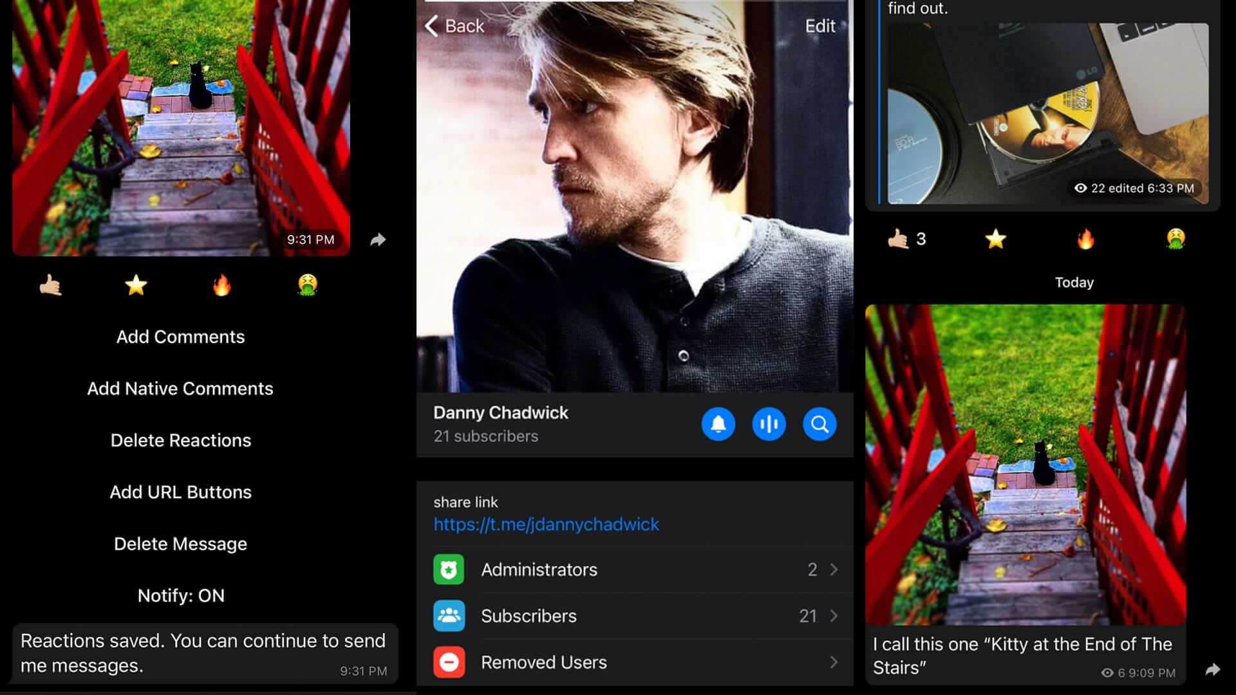The height and width of the screenshot is (695, 1236).
Task: Tap the notification bell icon
Action: coord(718,423)
